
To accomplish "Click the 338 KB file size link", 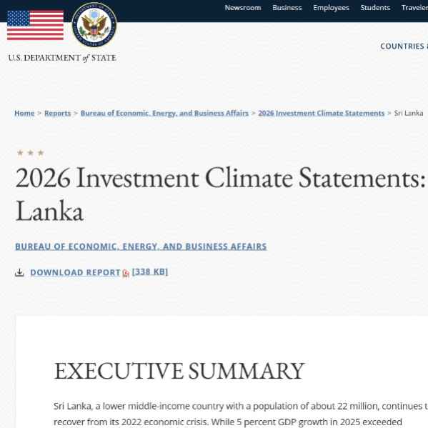I will [x=150, y=272].
